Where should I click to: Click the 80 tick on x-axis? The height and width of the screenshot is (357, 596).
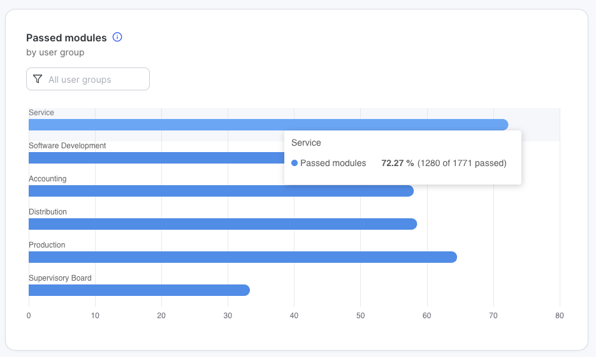pos(559,316)
